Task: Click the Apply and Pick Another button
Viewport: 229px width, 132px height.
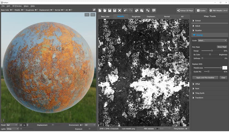Action: [x=205, y=78]
